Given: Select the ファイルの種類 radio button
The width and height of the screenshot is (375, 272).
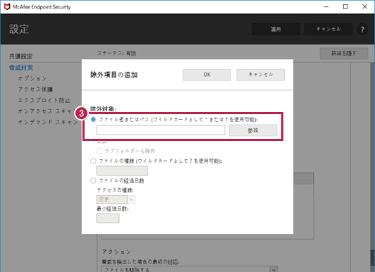Looking at the screenshot, I should (93, 161).
